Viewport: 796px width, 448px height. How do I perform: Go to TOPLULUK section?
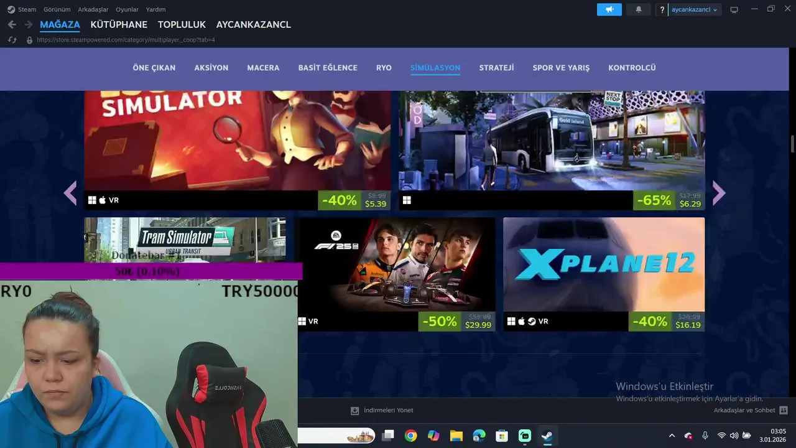182,24
